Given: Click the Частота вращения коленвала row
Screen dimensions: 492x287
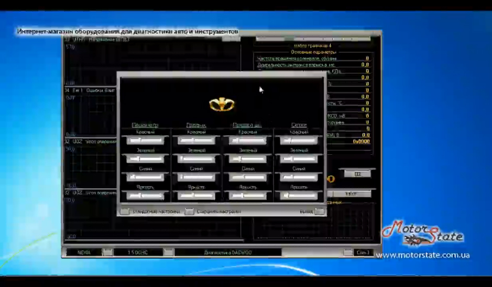Looking at the screenshot, I should pos(313,59).
